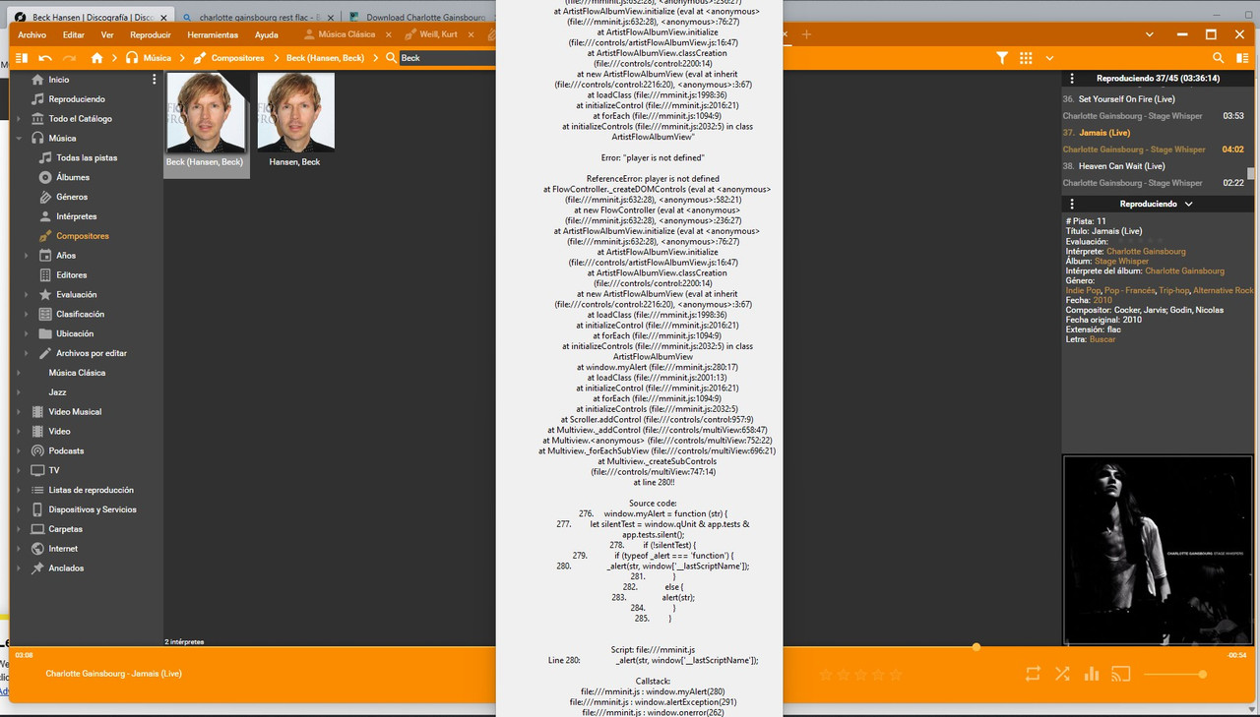The width and height of the screenshot is (1260, 717).
Task: Toggle repeat playback
Action: (1033, 674)
